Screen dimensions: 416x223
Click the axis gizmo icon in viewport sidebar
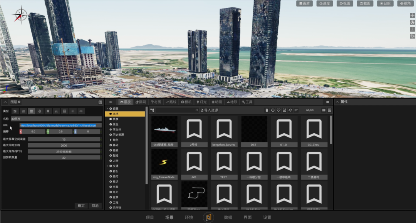click(x=412, y=29)
